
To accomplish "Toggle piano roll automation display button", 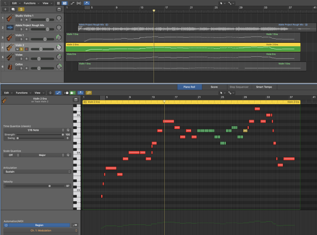I will [x=58, y=93].
